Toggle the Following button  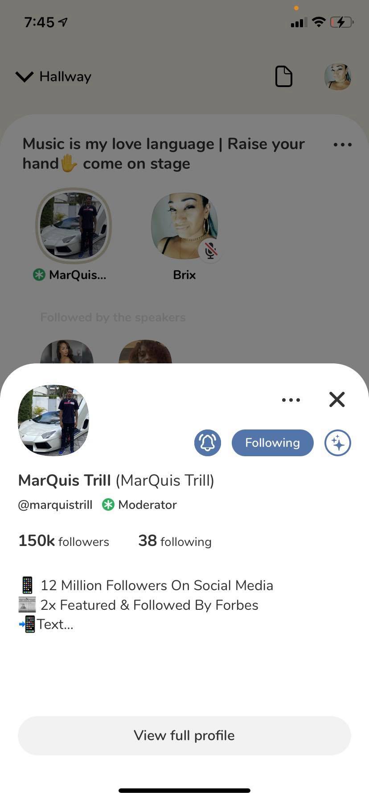(x=273, y=443)
